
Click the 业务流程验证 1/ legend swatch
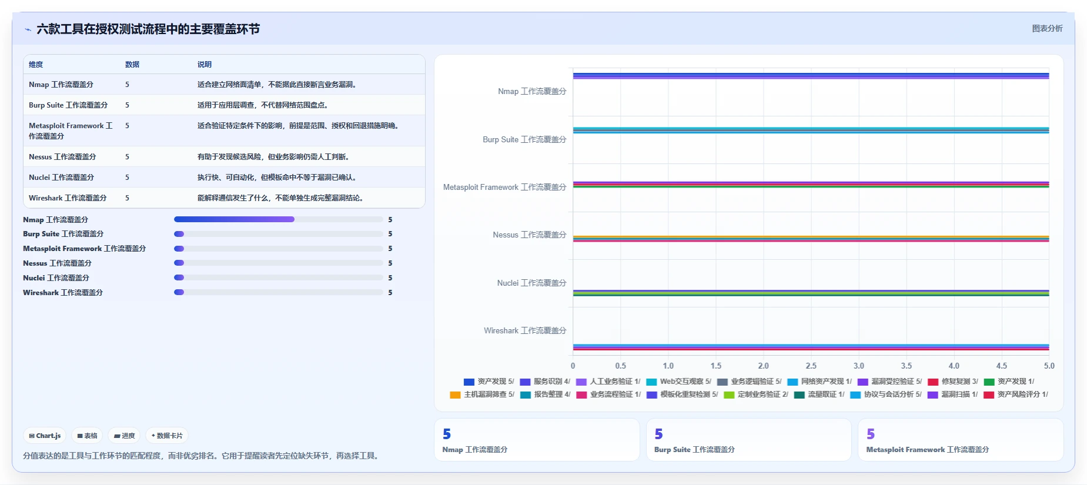581,395
